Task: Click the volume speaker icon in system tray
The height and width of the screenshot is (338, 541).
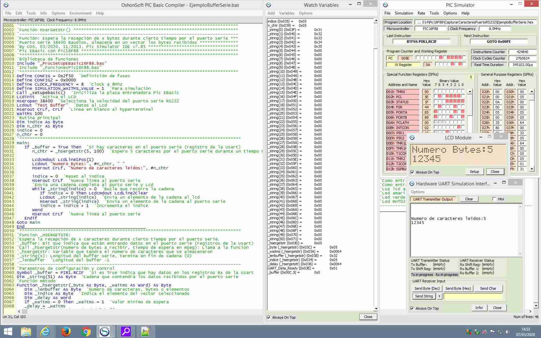Action: click(x=508, y=332)
